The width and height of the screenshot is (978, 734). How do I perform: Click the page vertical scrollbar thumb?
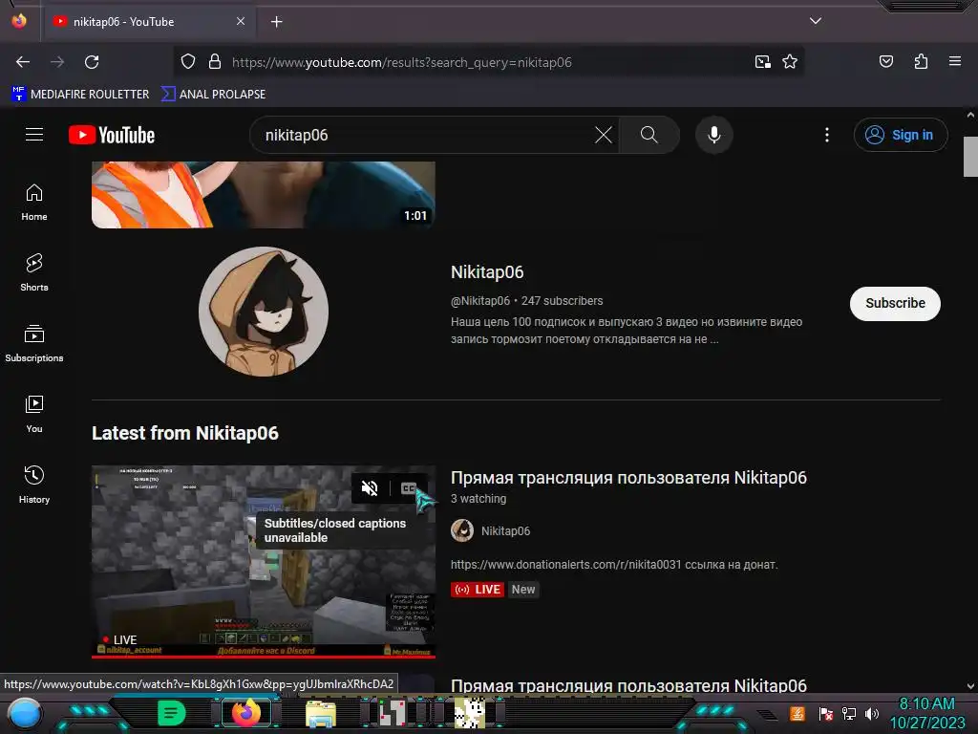(970, 157)
